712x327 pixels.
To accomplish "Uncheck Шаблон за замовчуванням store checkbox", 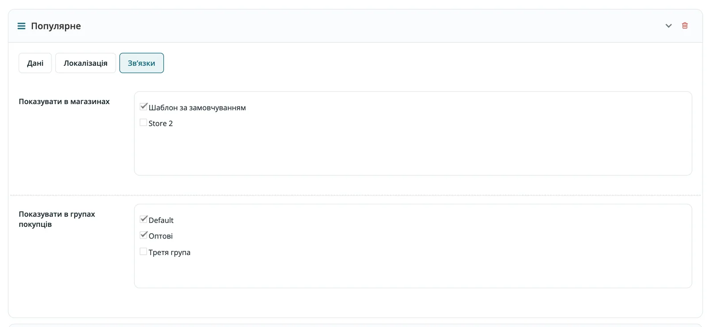I will coord(143,107).
